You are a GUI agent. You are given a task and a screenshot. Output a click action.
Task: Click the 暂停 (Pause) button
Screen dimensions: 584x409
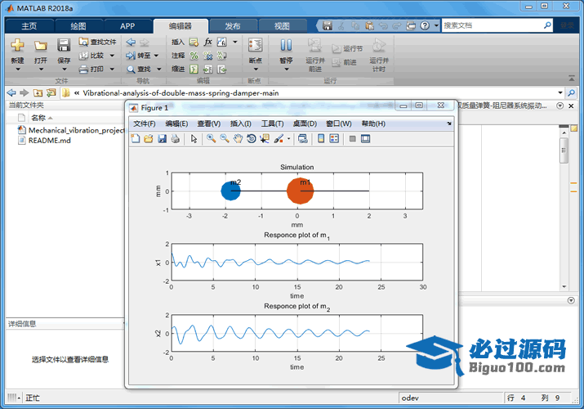click(x=286, y=51)
